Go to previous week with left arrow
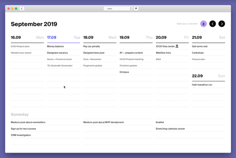The image size is (236, 158). [x=213, y=24]
